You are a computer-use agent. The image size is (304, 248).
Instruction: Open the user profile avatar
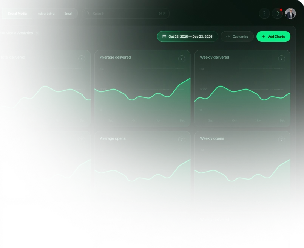(x=290, y=14)
